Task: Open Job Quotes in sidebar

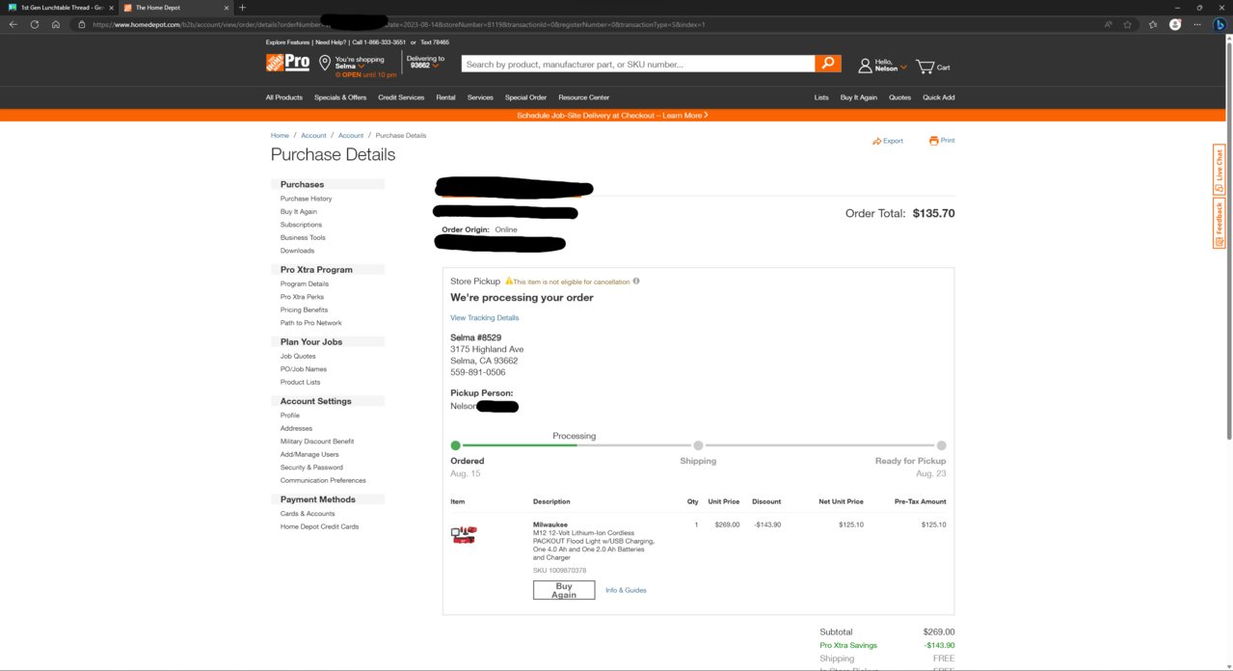Action: point(298,357)
